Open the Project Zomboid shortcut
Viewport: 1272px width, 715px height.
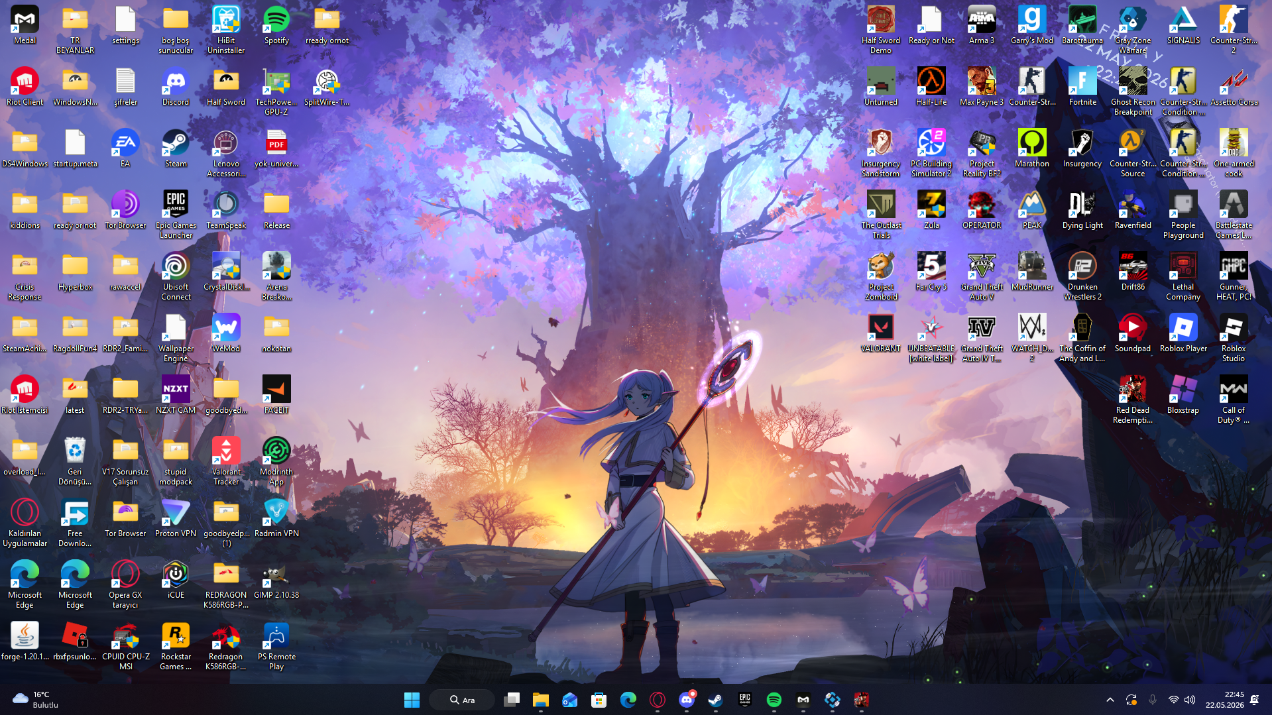pyautogui.click(x=881, y=276)
